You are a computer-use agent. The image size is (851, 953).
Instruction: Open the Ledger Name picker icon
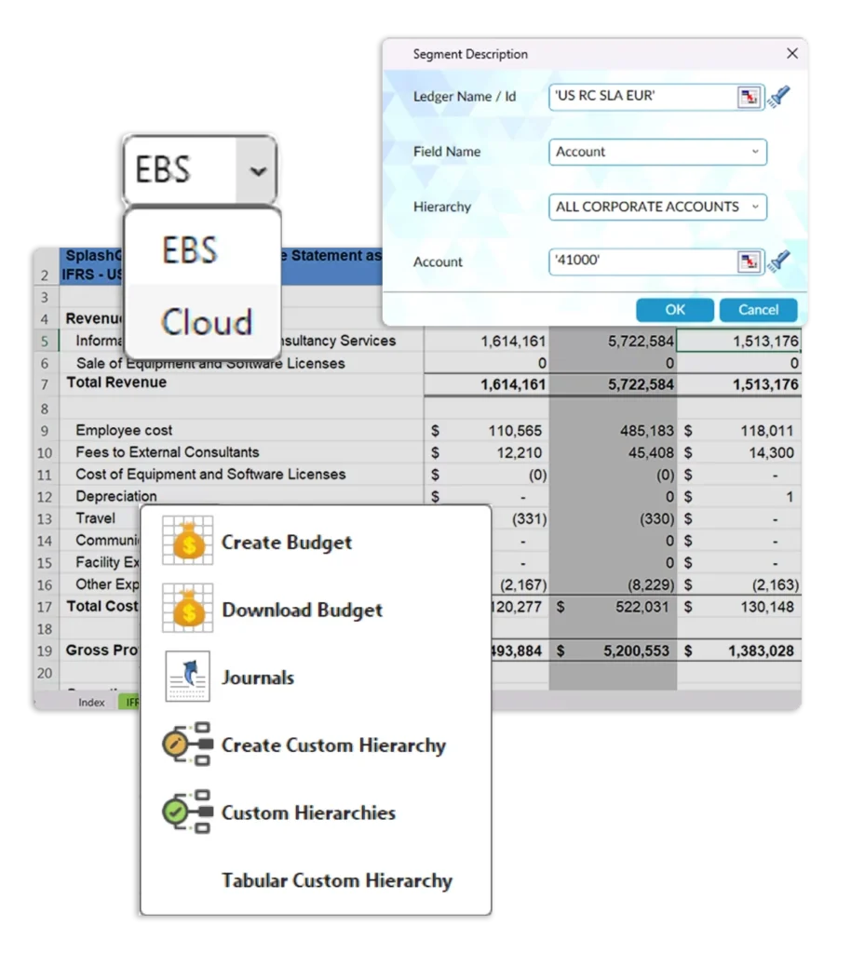click(x=749, y=97)
